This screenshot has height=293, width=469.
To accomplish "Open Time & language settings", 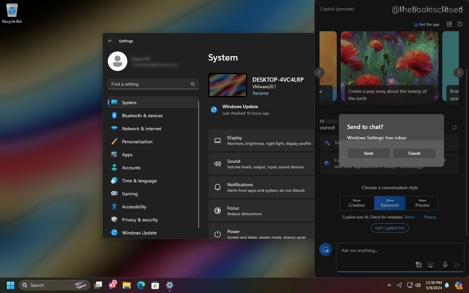I will point(153,181).
